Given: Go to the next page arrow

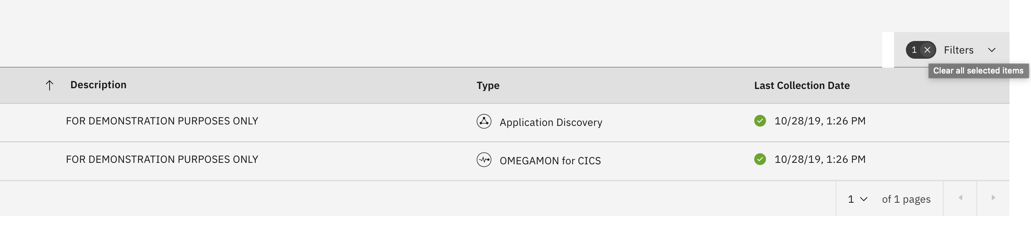Looking at the screenshot, I should click(993, 198).
